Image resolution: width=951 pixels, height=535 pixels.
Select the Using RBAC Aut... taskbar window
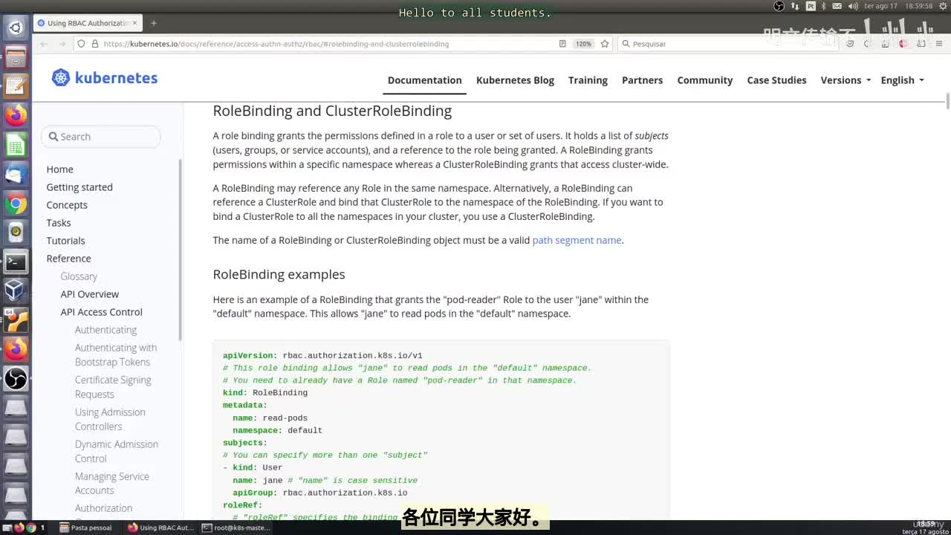point(160,528)
